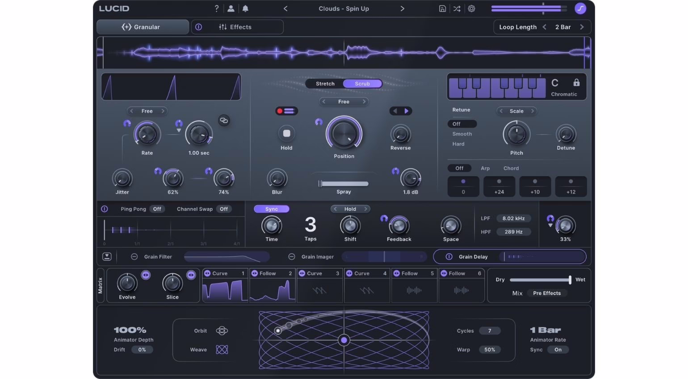
Task: Toggle the delay Sync button
Action: [272, 209]
